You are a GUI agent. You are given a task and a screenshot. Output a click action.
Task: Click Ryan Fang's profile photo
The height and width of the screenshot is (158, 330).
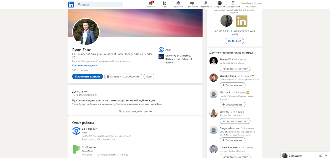tap(86, 32)
